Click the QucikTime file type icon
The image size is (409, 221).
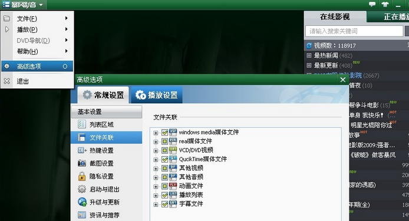click(173, 159)
